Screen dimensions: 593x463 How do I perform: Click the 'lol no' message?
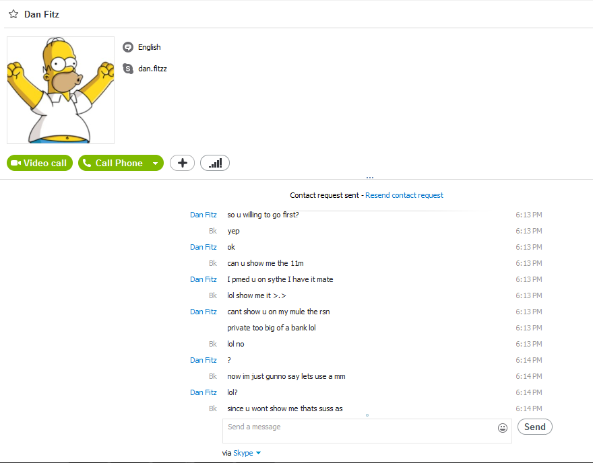pyautogui.click(x=236, y=344)
